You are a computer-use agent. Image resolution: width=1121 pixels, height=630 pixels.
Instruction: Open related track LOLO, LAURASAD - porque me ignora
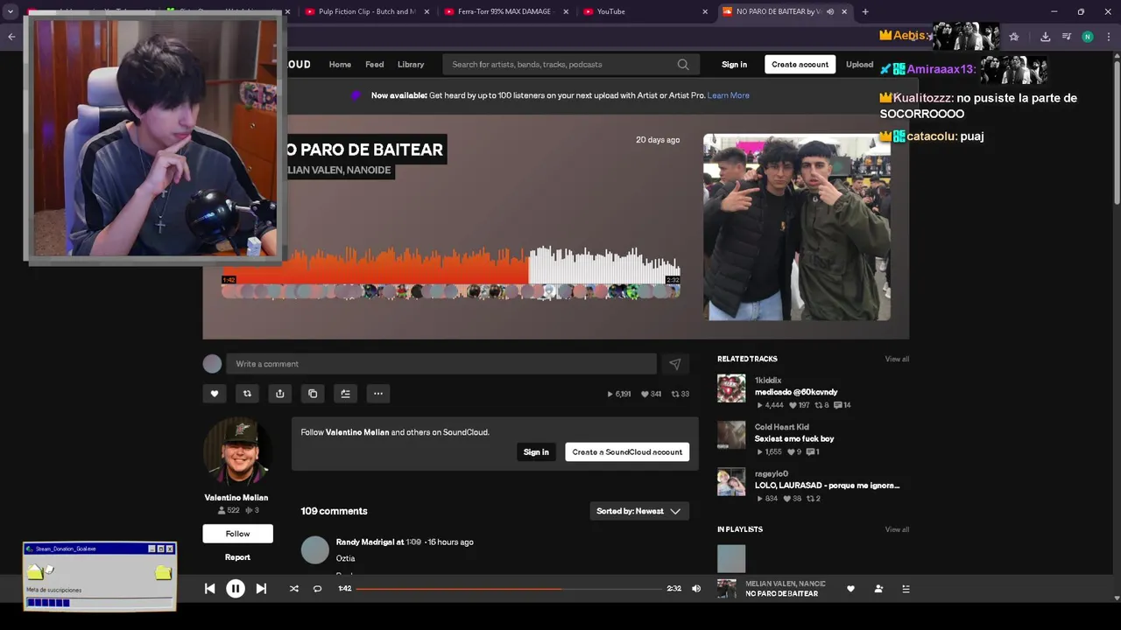point(827,486)
